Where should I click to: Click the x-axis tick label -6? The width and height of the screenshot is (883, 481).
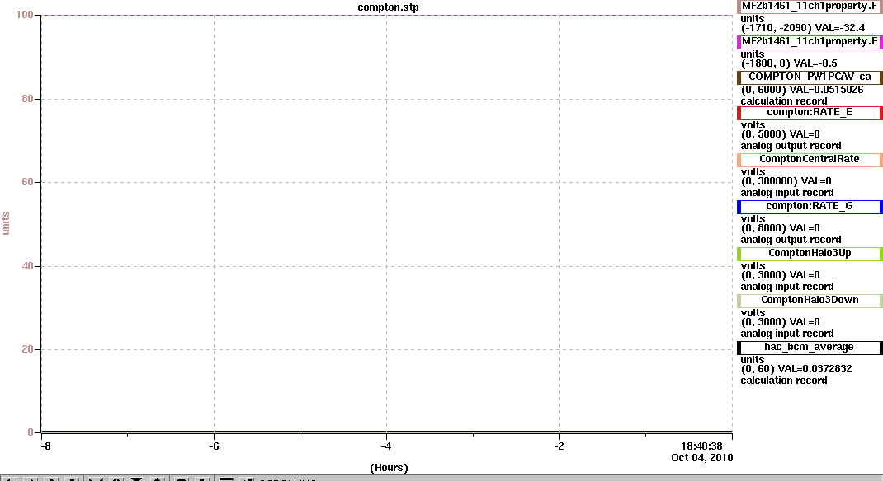tap(214, 446)
